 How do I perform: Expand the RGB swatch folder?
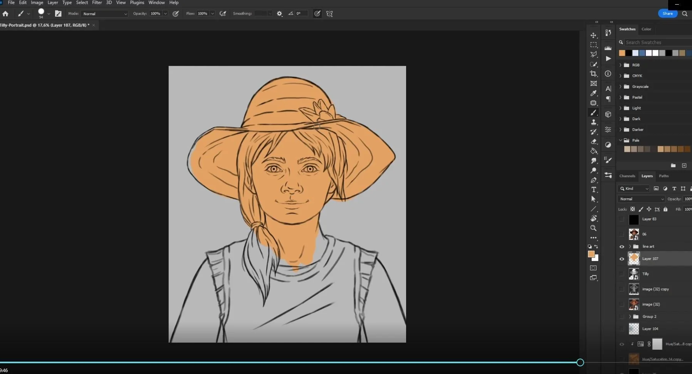pyautogui.click(x=620, y=65)
